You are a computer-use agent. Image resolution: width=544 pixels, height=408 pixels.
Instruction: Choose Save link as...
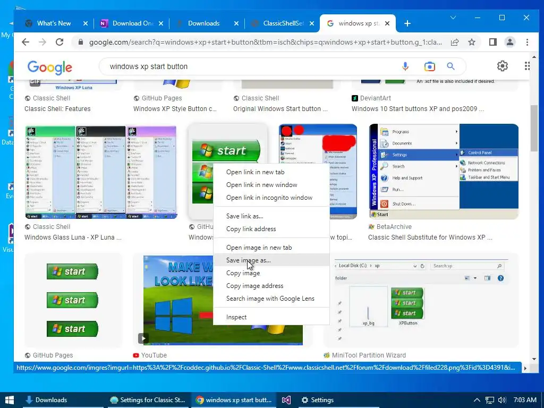coord(271,216)
